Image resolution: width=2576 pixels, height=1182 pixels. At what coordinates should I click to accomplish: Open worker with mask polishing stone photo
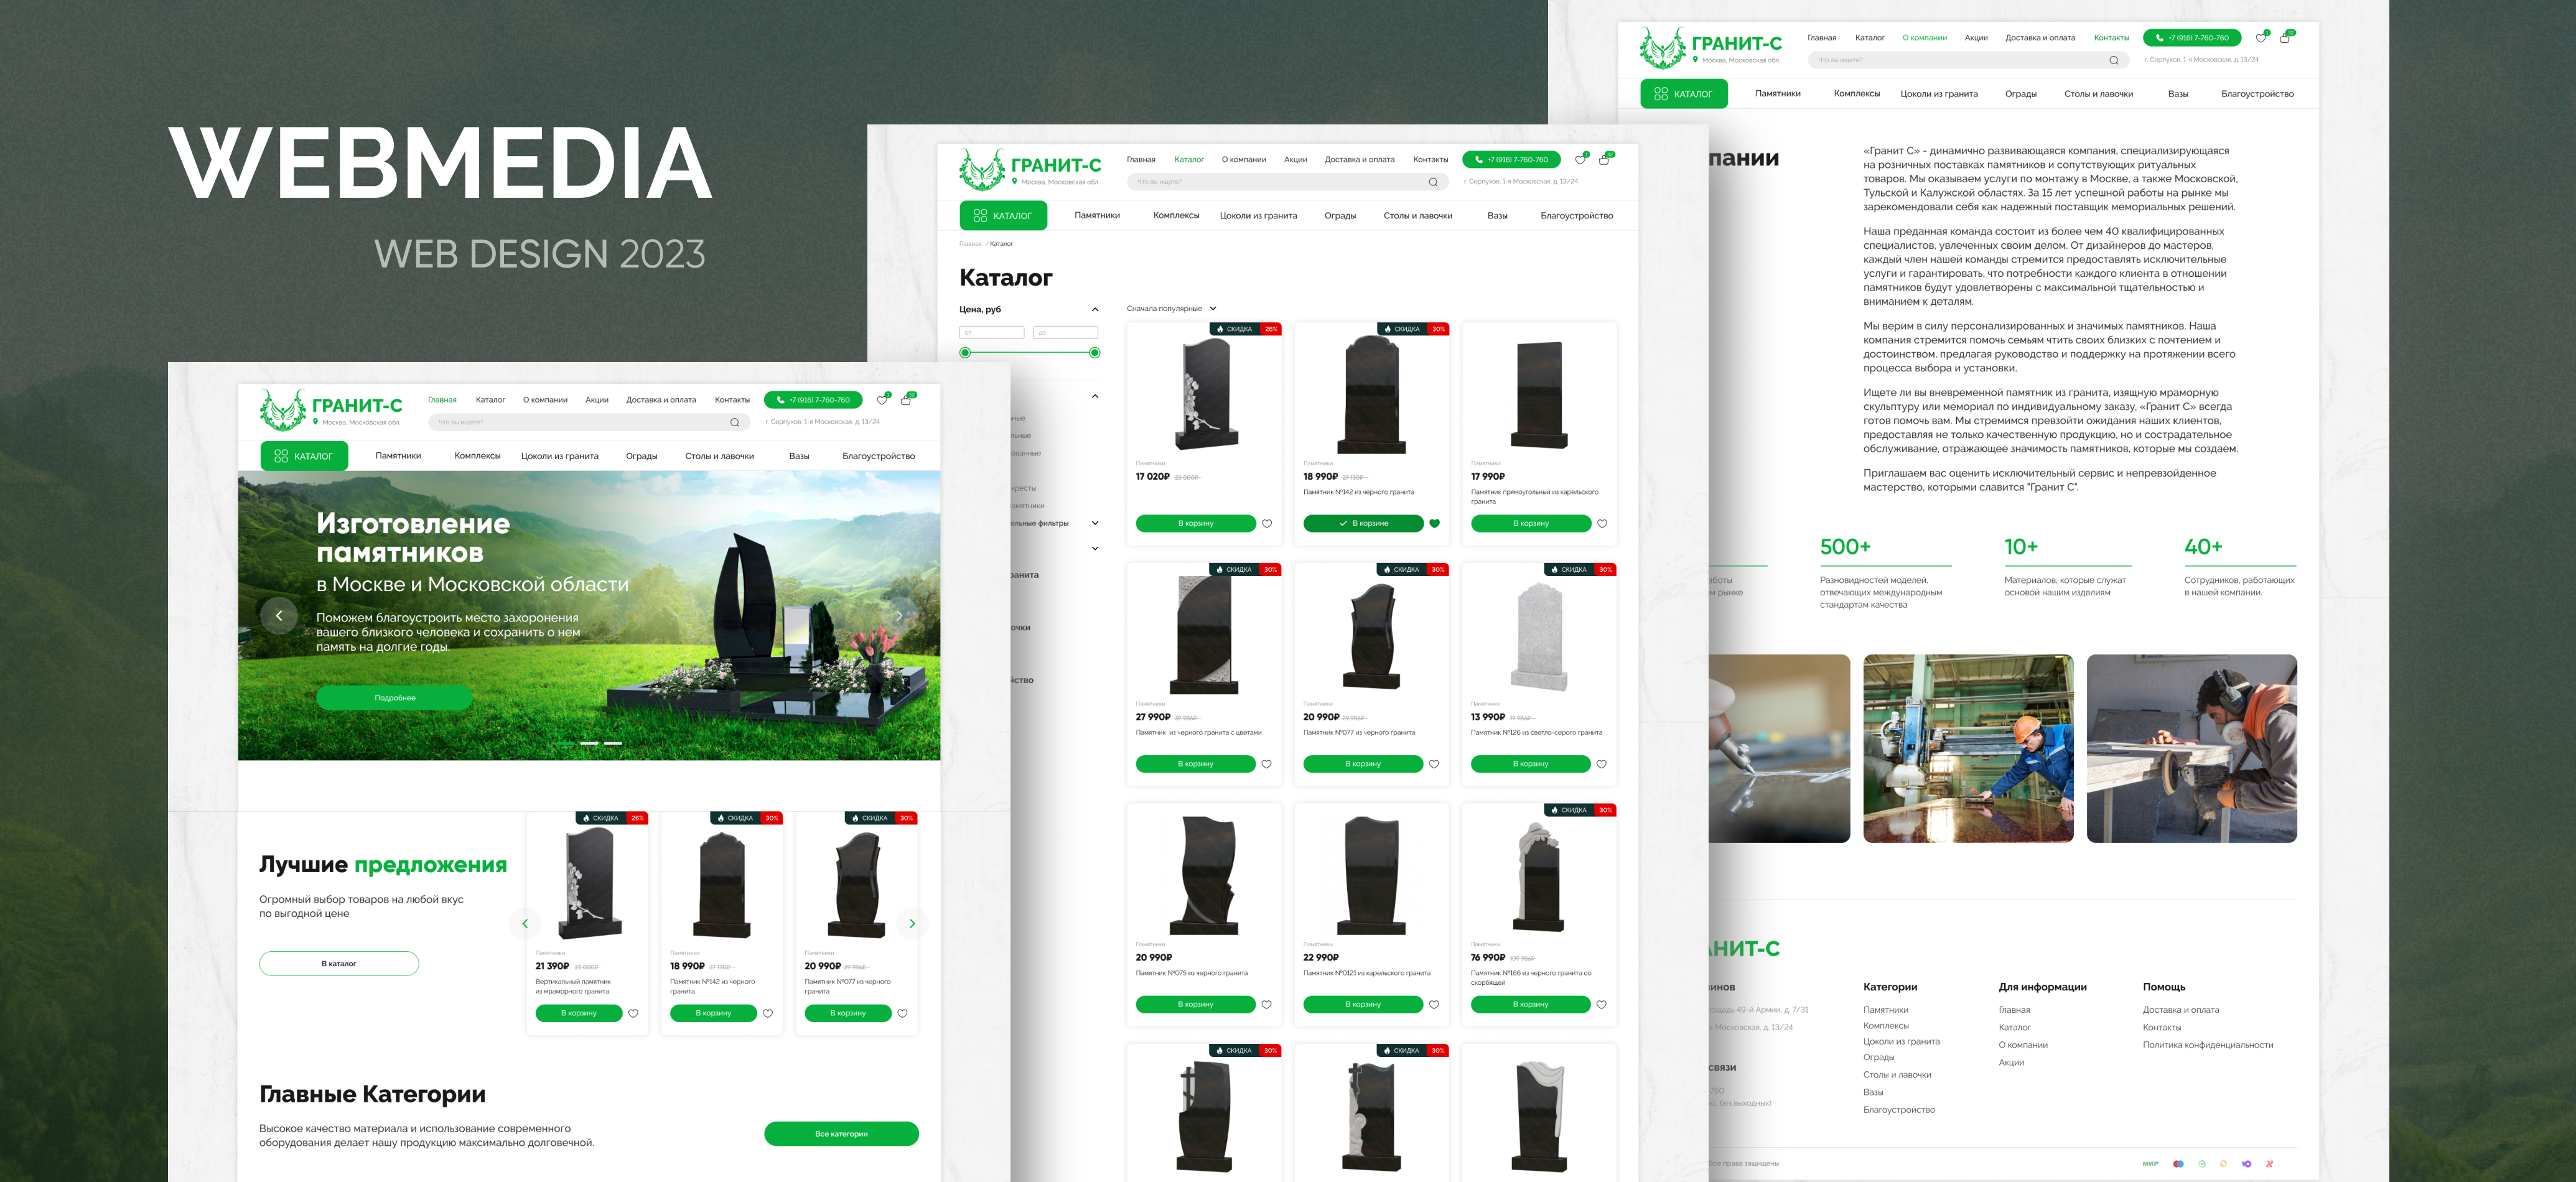[2192, 749]
